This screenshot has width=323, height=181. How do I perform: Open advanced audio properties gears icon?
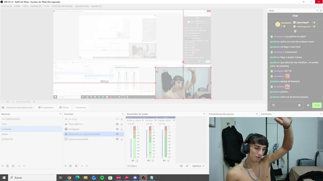[187, 166]
